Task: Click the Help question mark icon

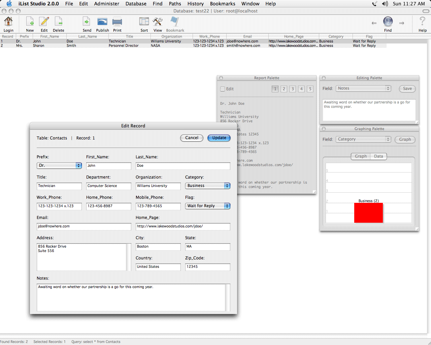Action: 422,22
